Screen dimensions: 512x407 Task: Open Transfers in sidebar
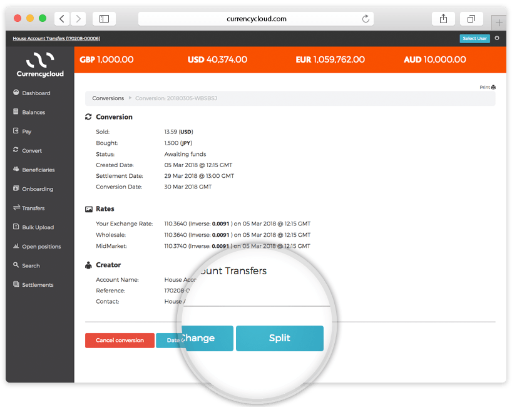pos(33,209)
